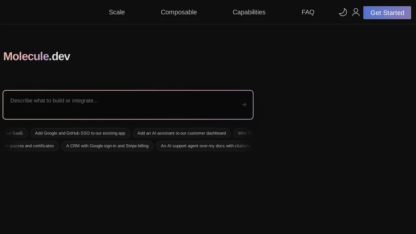Jump to the FAQ section
Image resolution: width=416 pixels, height=234 pixels.
308,12
